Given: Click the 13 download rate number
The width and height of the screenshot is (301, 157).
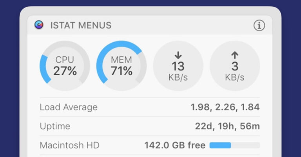Looking at the screenshot, I should click(178, 66).
